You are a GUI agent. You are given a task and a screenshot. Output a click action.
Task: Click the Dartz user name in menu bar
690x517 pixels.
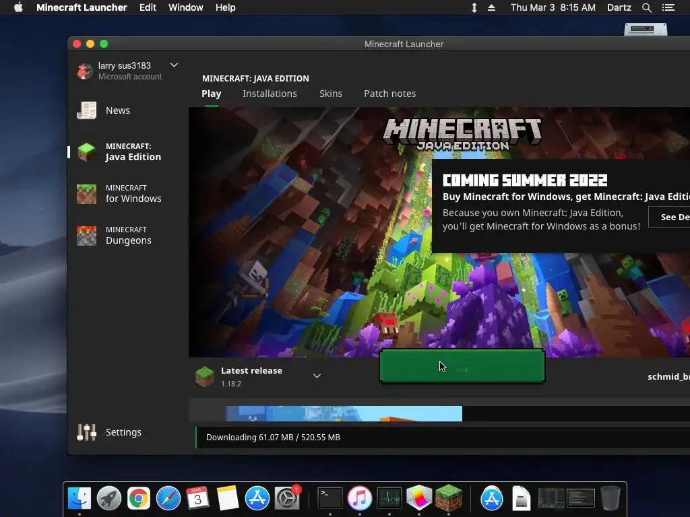click(619, 7)
